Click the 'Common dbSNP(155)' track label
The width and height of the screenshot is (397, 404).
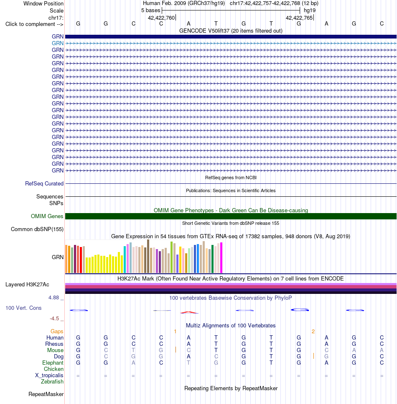pyautogui.click(x=37, y=229)
